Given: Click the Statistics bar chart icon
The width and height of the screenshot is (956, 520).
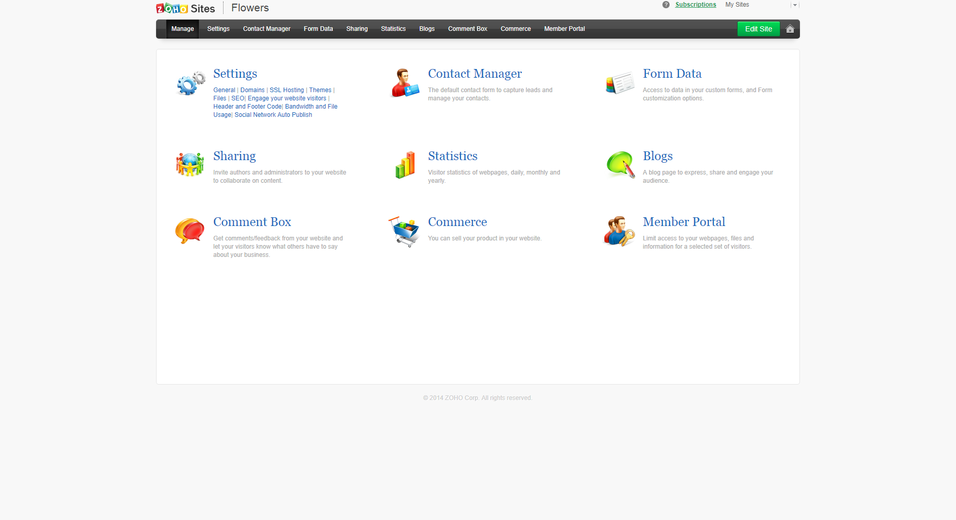Looking at the screenshot, I should click(x=405, y=165).
